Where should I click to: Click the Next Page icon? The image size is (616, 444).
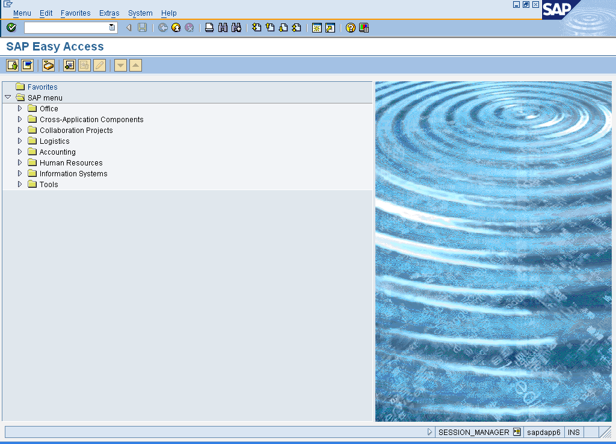click(x=283, y=28)
